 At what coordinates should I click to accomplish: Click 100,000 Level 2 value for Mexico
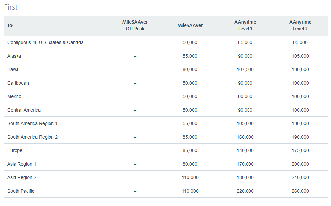pyautogui.click(x=300, y=96)
